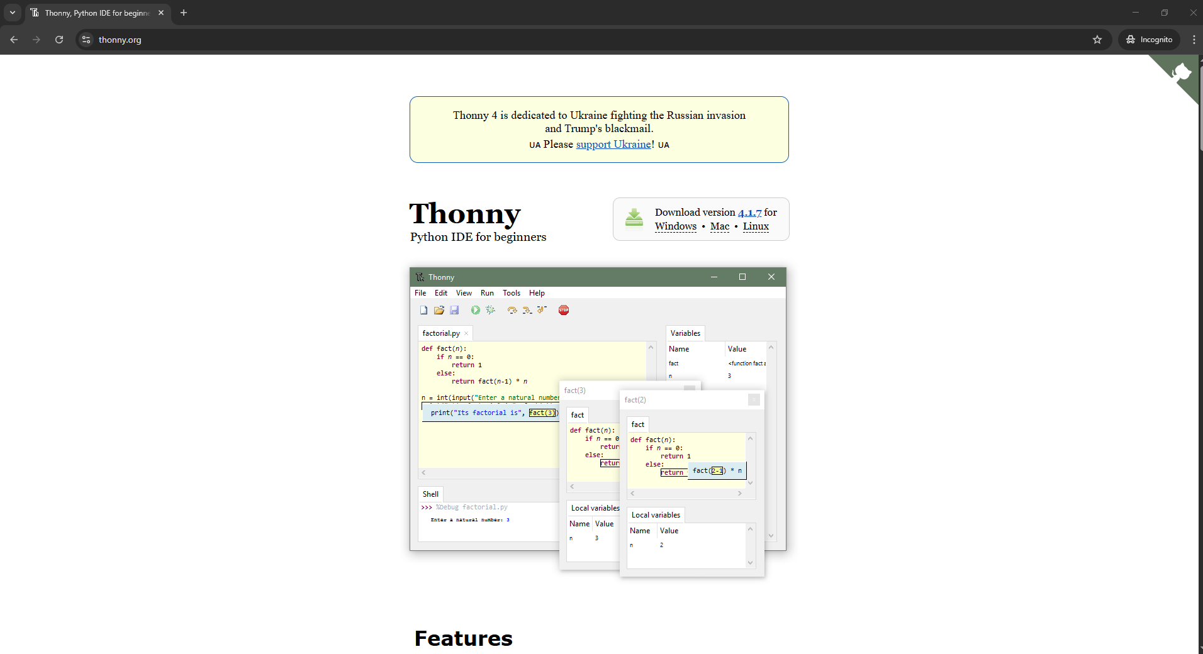Image resolution: width=1203 pixels, height=654 pixels.
Task: Click the red STOP icon
Action: point(564,310)
